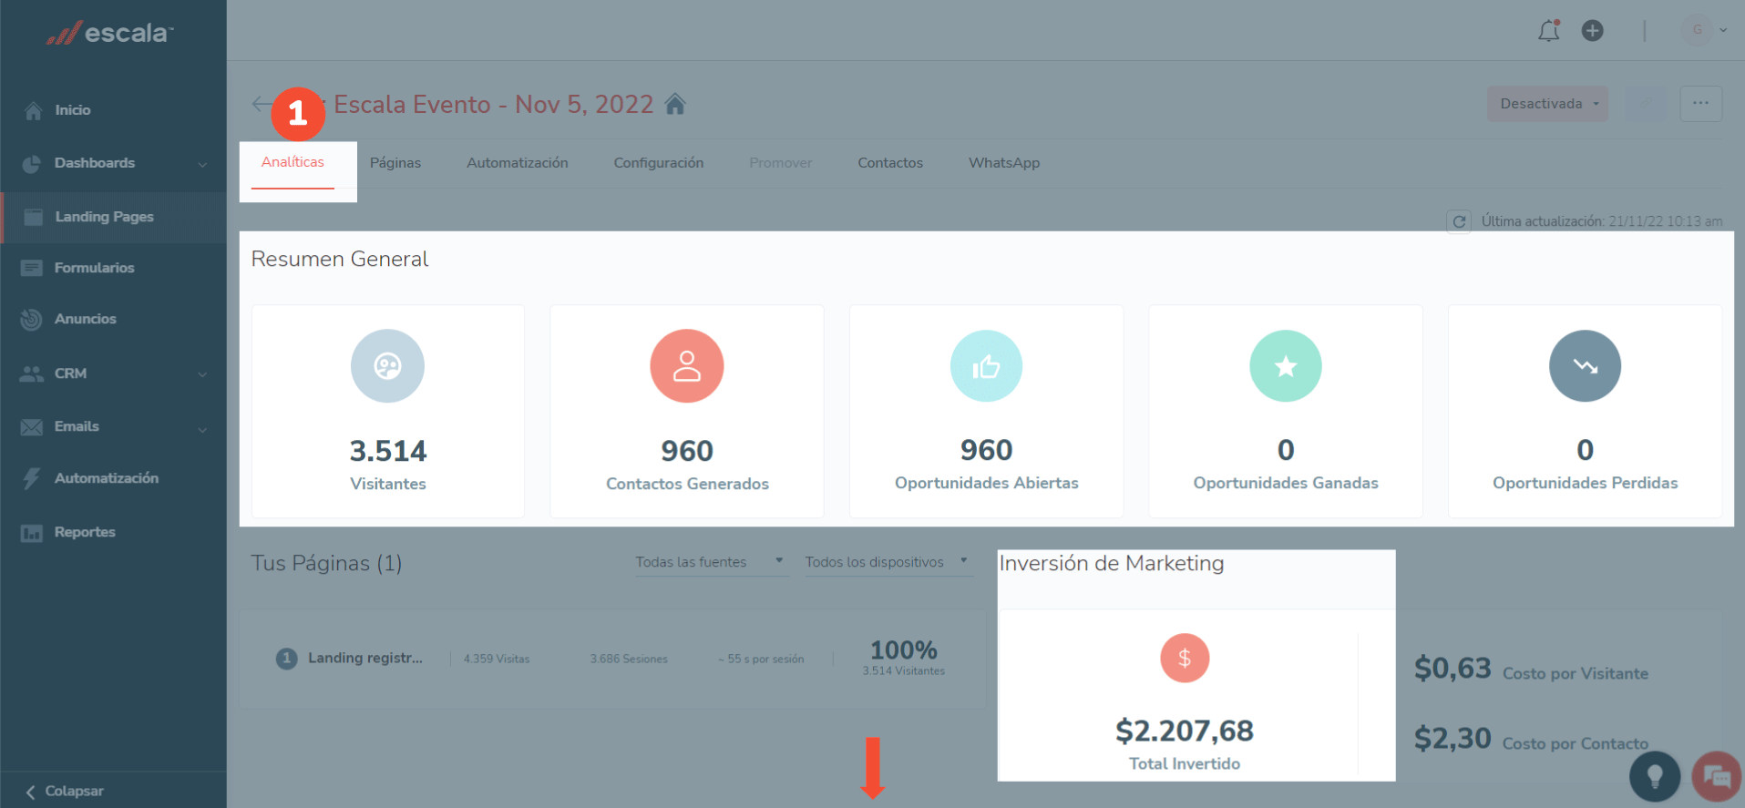Click the home icon beside campaign title
1745x808 pixels.
(675, 105)
